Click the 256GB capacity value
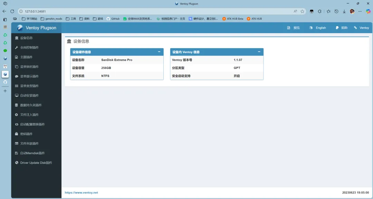 [106, 68]
